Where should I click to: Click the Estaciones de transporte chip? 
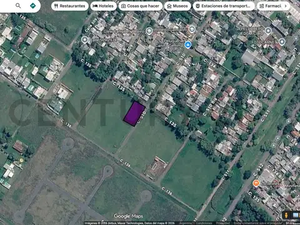224,6
